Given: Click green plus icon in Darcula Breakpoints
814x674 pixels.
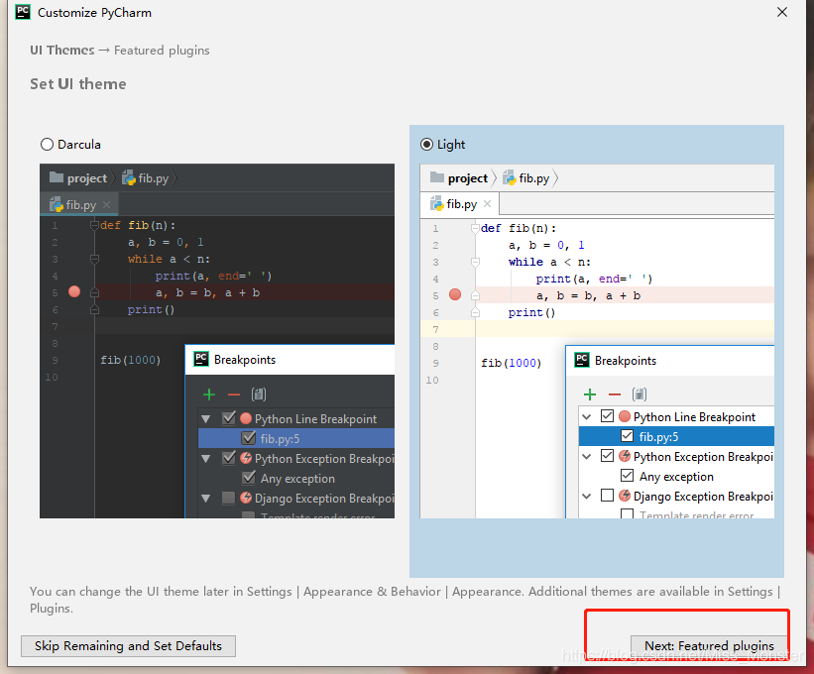Looking at the screenshot, I should pyautogui.click(x=209, y=394).
